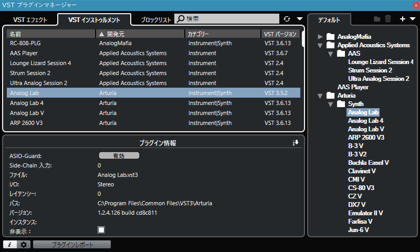Screen dimensions: 420x252
Task: Select Analog Lab V in collection tree
Action: click(x=366, y=129)
